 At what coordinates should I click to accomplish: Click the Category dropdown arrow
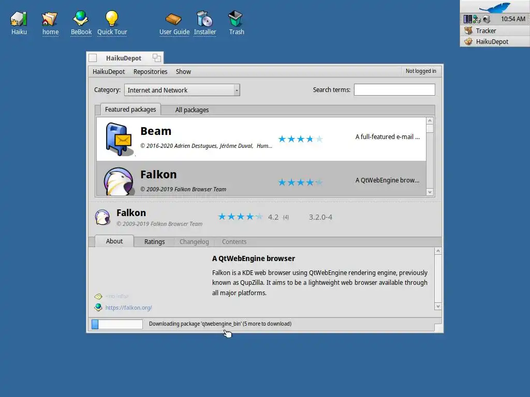tap(237, 90)
